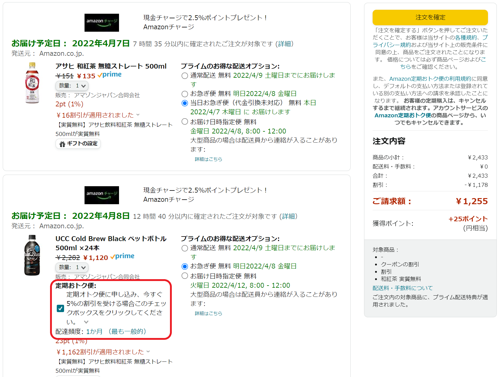
Task: Click first banner text 現金チャージで2.5%ポイントプレゼント
Action: [x=205, y=18]
